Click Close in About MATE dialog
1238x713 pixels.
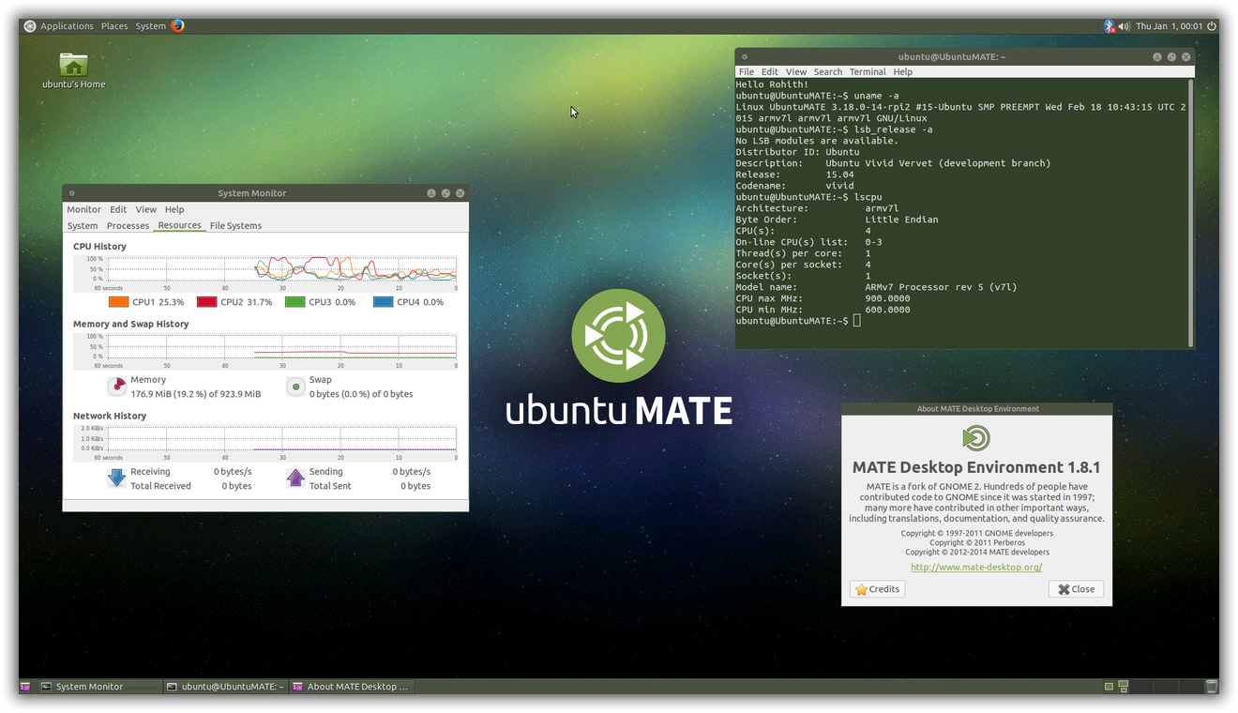(x=1076, y=589)
